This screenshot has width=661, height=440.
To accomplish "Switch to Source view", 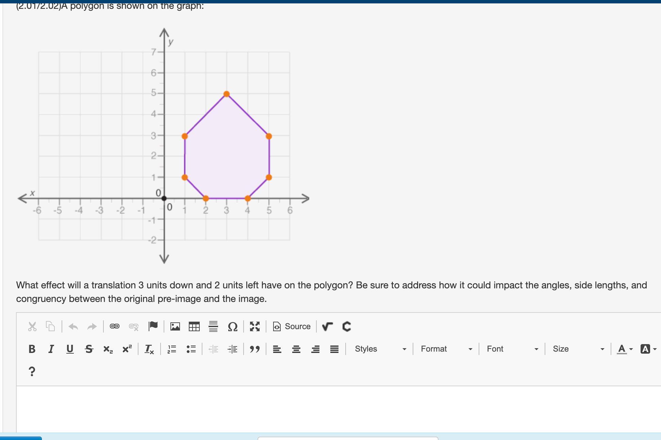I will coord(292,326).
